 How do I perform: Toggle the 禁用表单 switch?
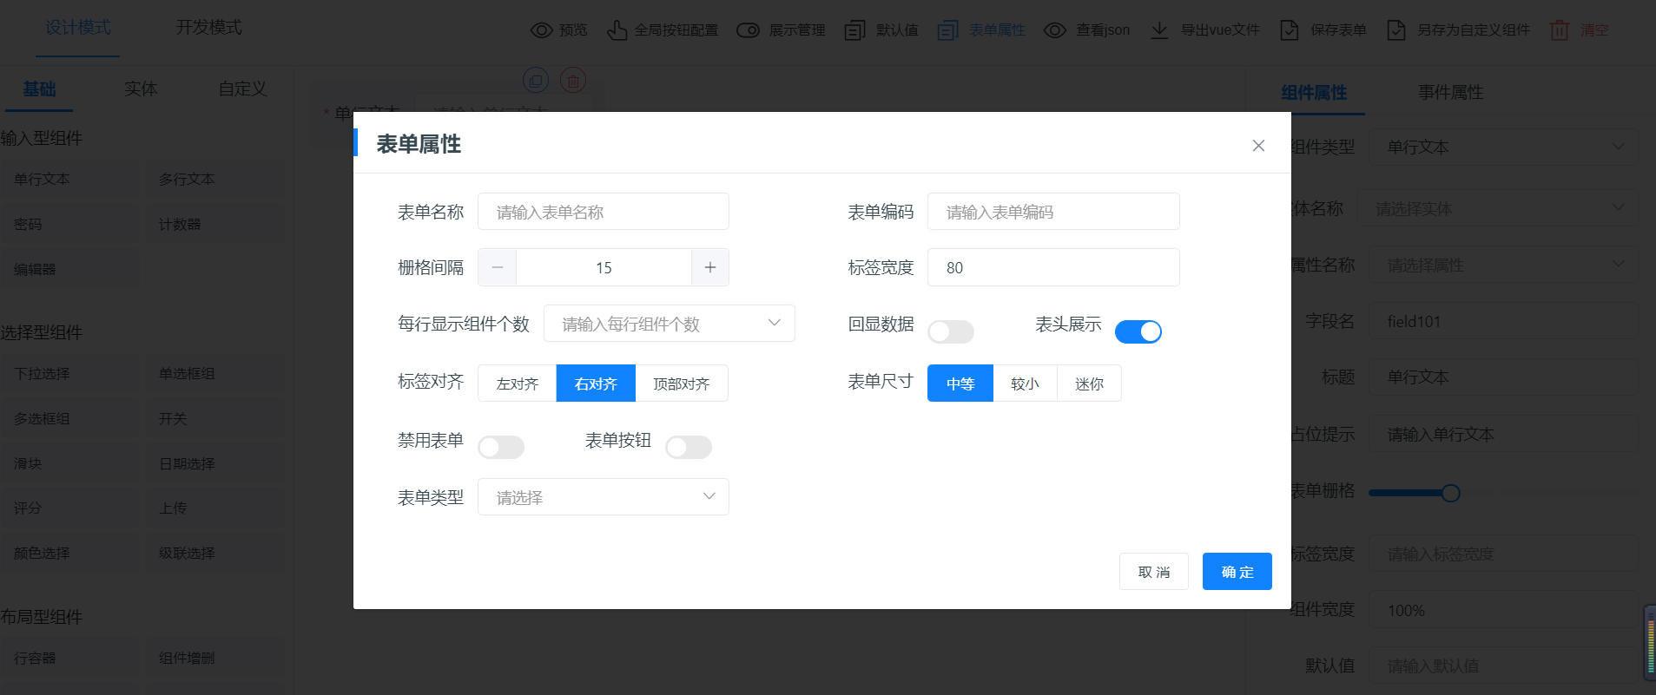click(501, 447)
